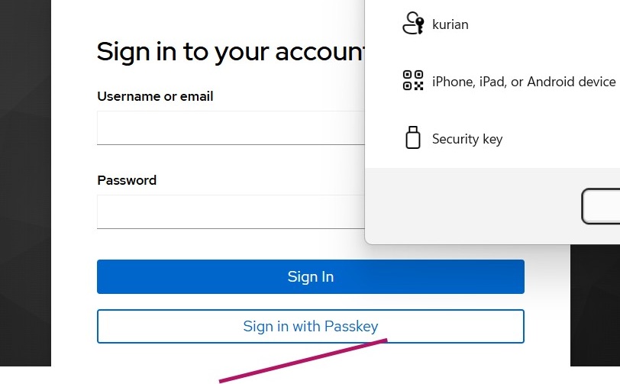
Task: Click the Password field label
Action: tap(127, 180)
